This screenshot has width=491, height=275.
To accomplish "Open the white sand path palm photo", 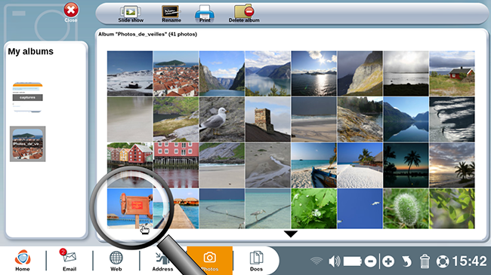I will click(360, 165).
